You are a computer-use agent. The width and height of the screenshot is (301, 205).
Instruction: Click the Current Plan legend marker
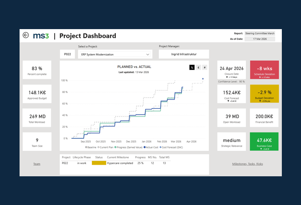tap(99, 147)
